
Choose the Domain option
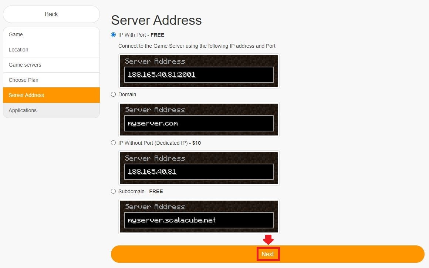point(113,94)
